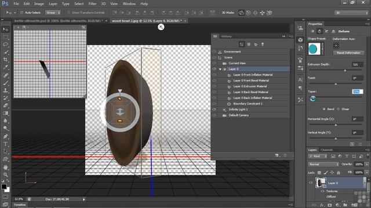The height and width of the screenshot is (208, 371).
Task: Open the 3D menu
Action: click(x=103, y=4)
